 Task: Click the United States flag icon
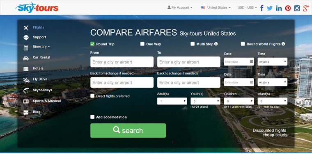coord(203,7)
